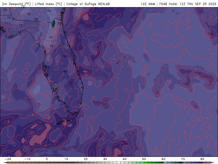The width and height of the screenshot is (218, 164).
Task: Click the dark green dewpoint patch in north Florida
Action: [x=53, y=24]
